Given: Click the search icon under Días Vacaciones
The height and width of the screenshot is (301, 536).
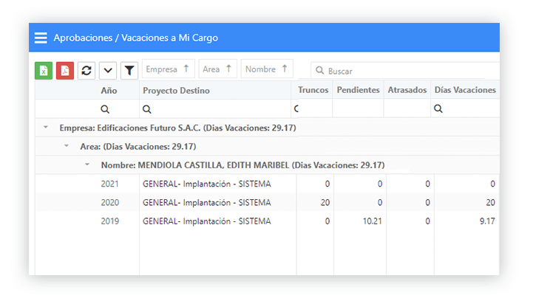Looking at the screenshot, I should point(438,108).
